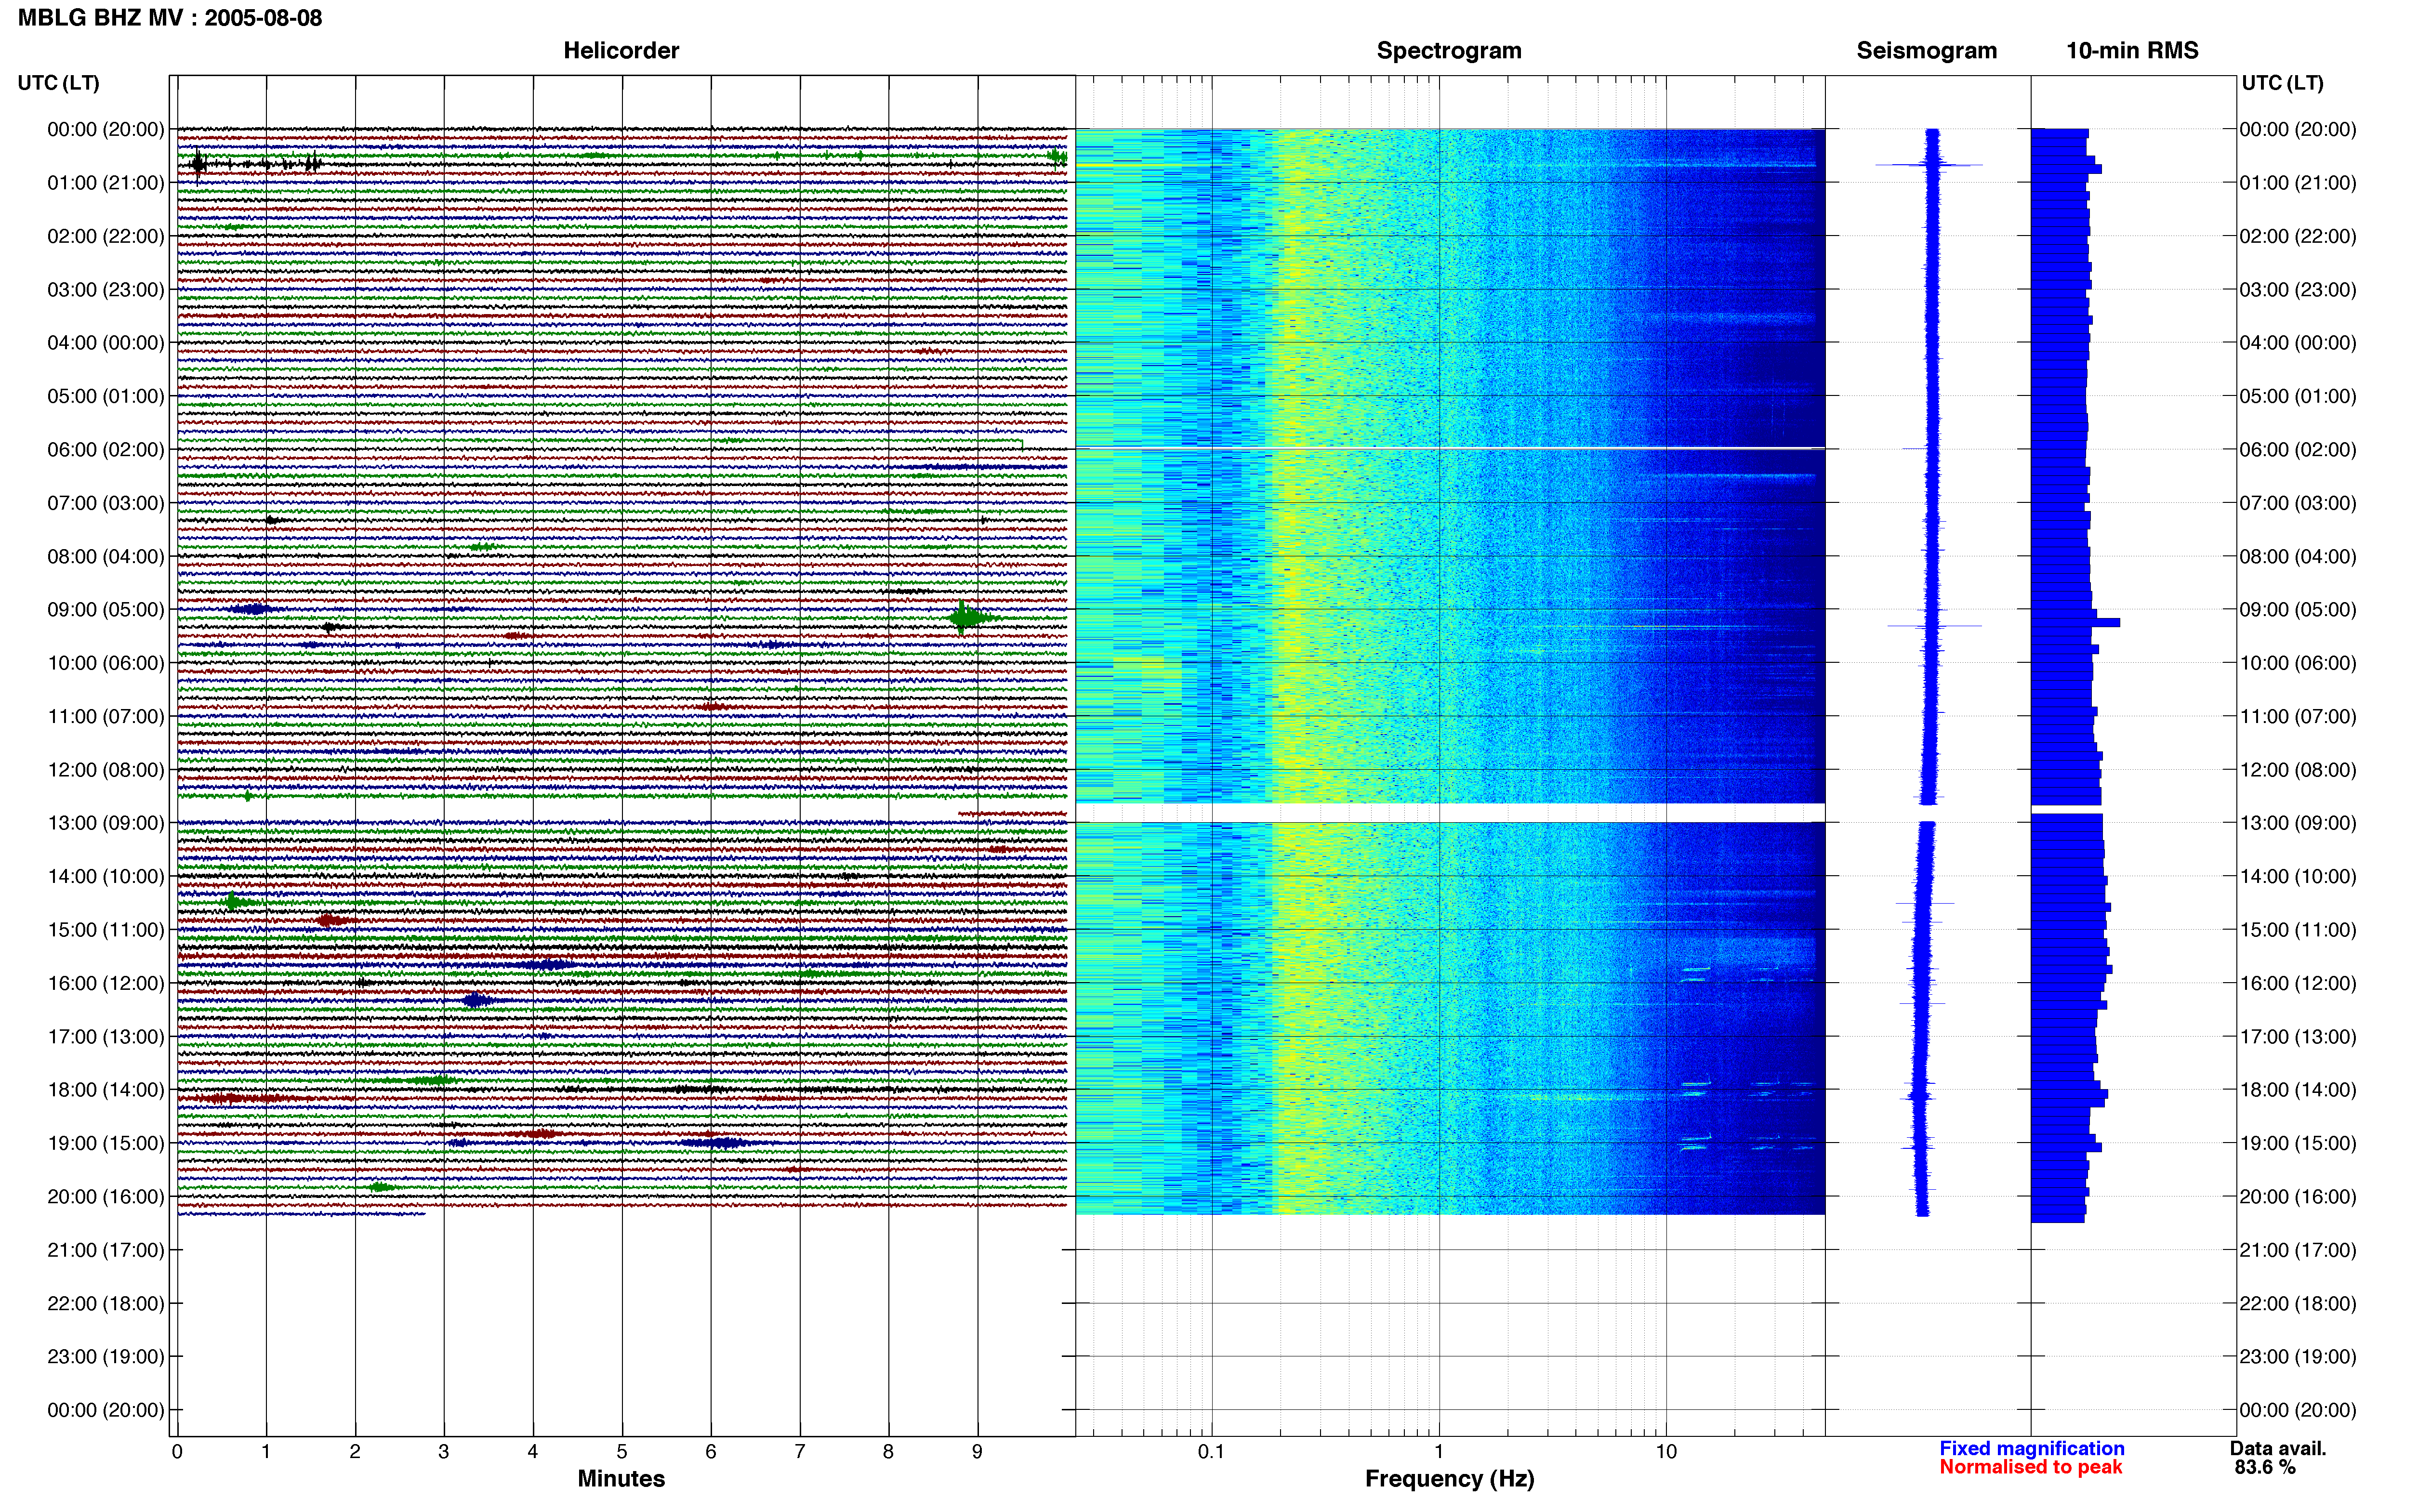This screenshot has width=2418, height=1512.
Task: Click 01:00 (21:00) on the Helicorder time axis
Action: [x=106, y=183]
